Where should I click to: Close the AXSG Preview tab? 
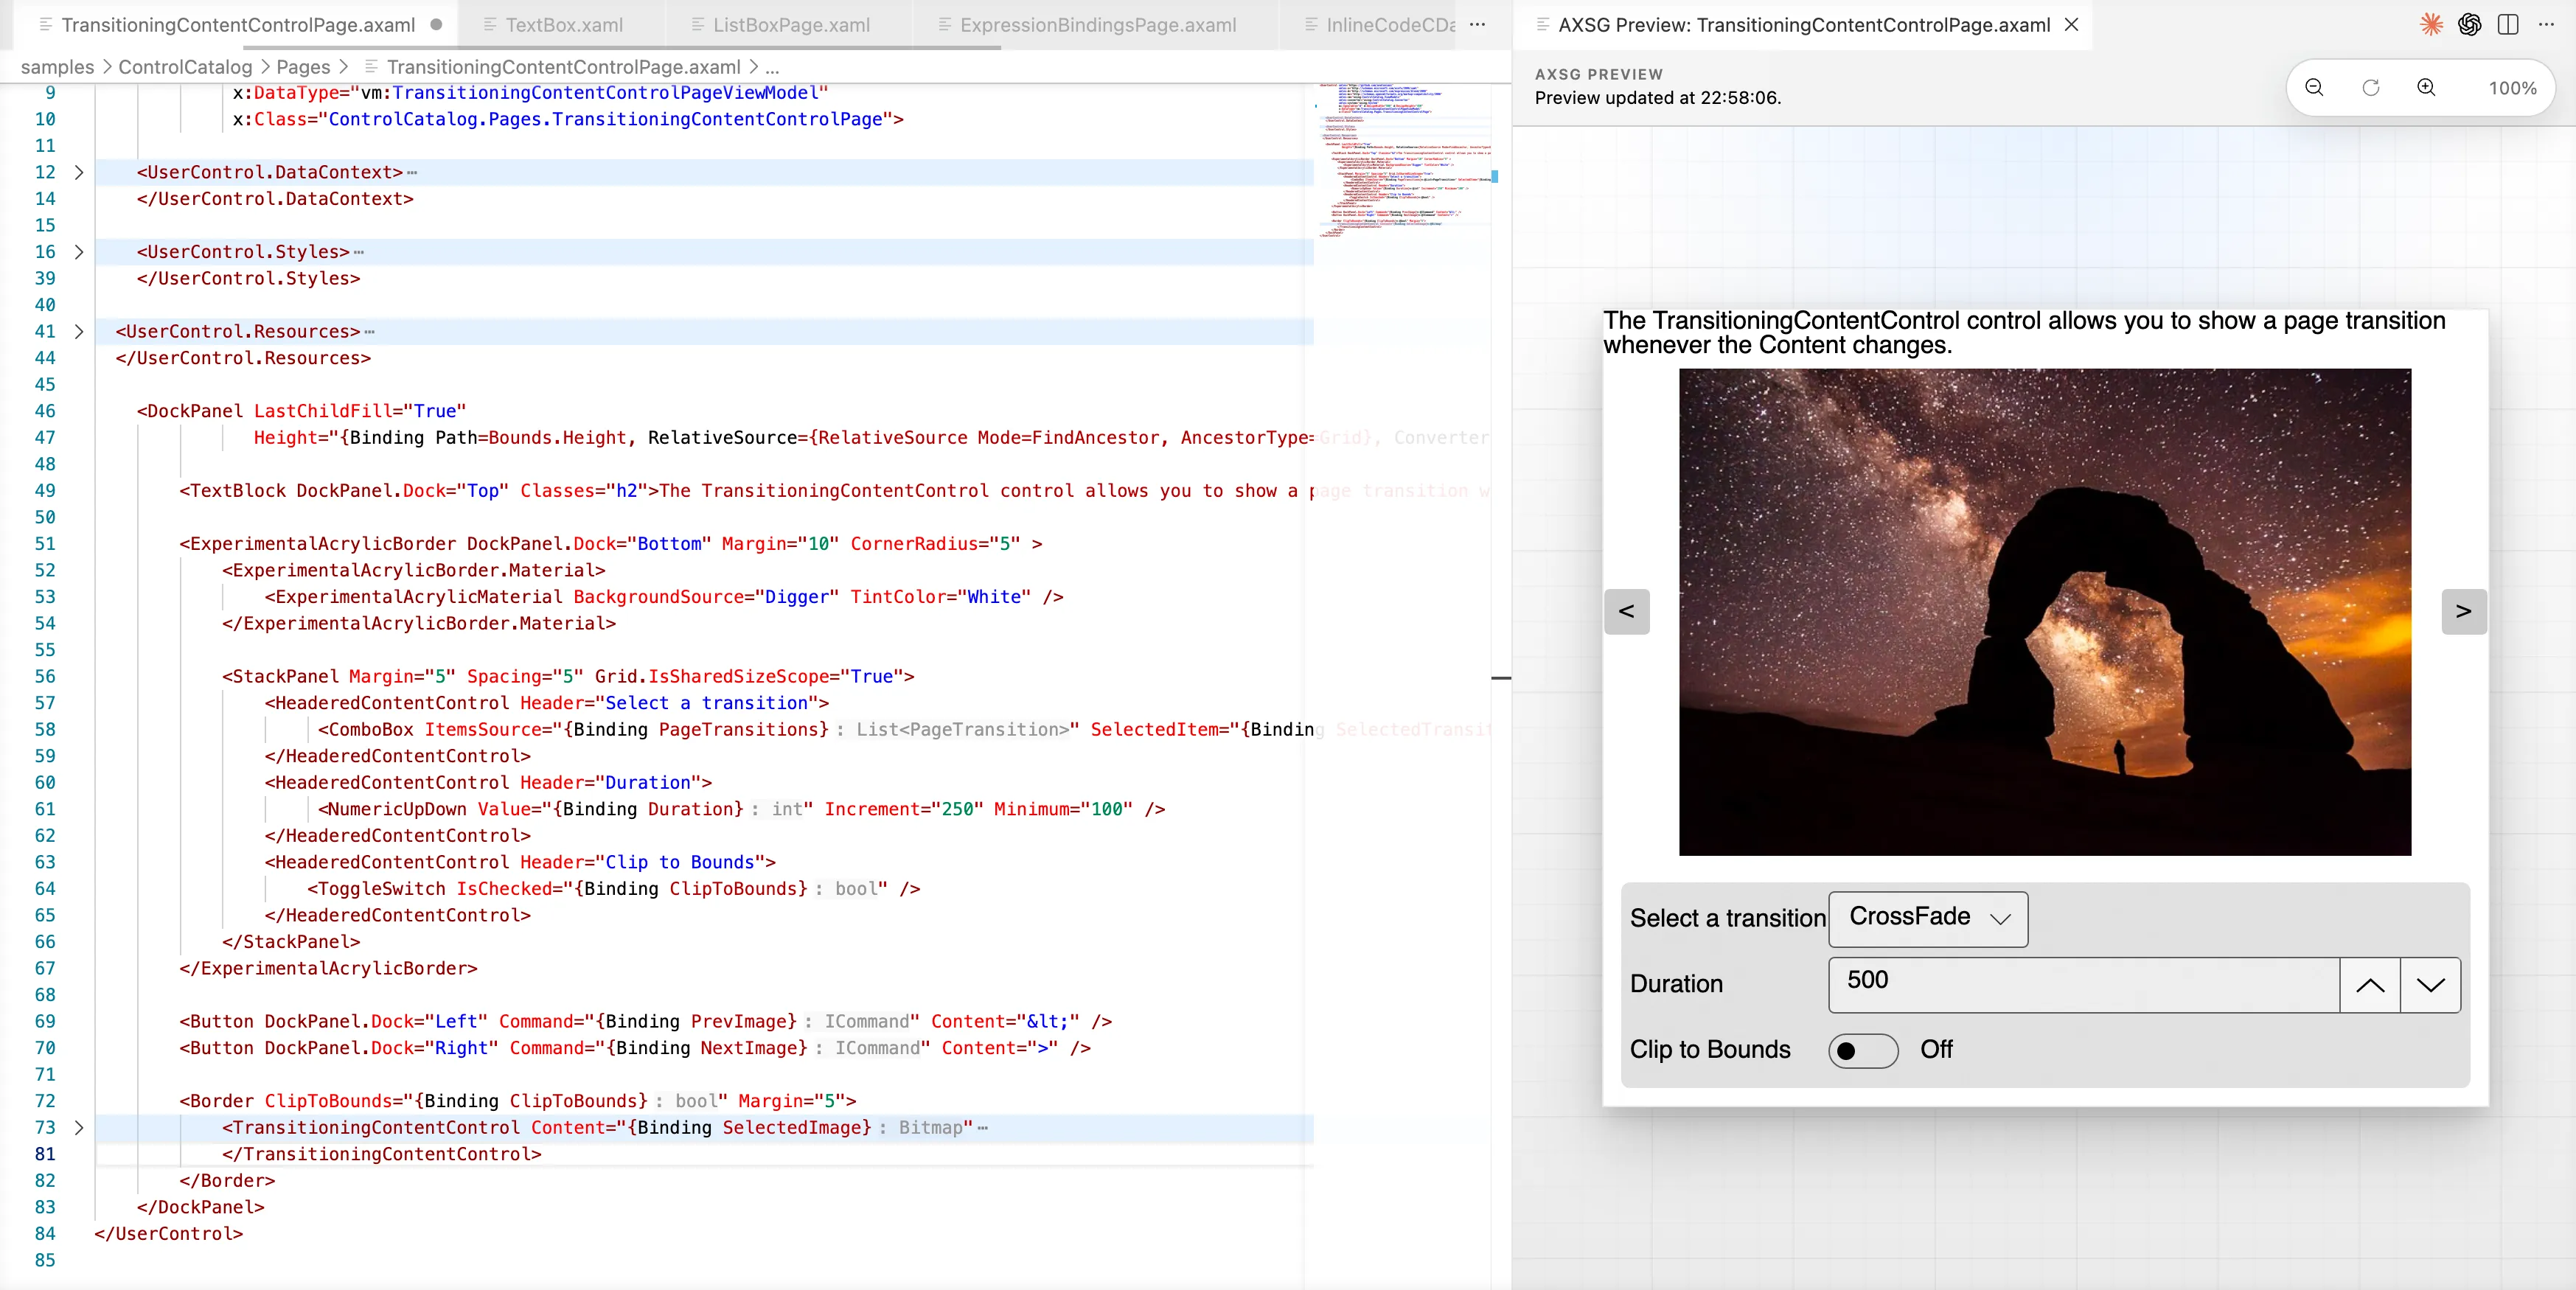pos(2072,25)
